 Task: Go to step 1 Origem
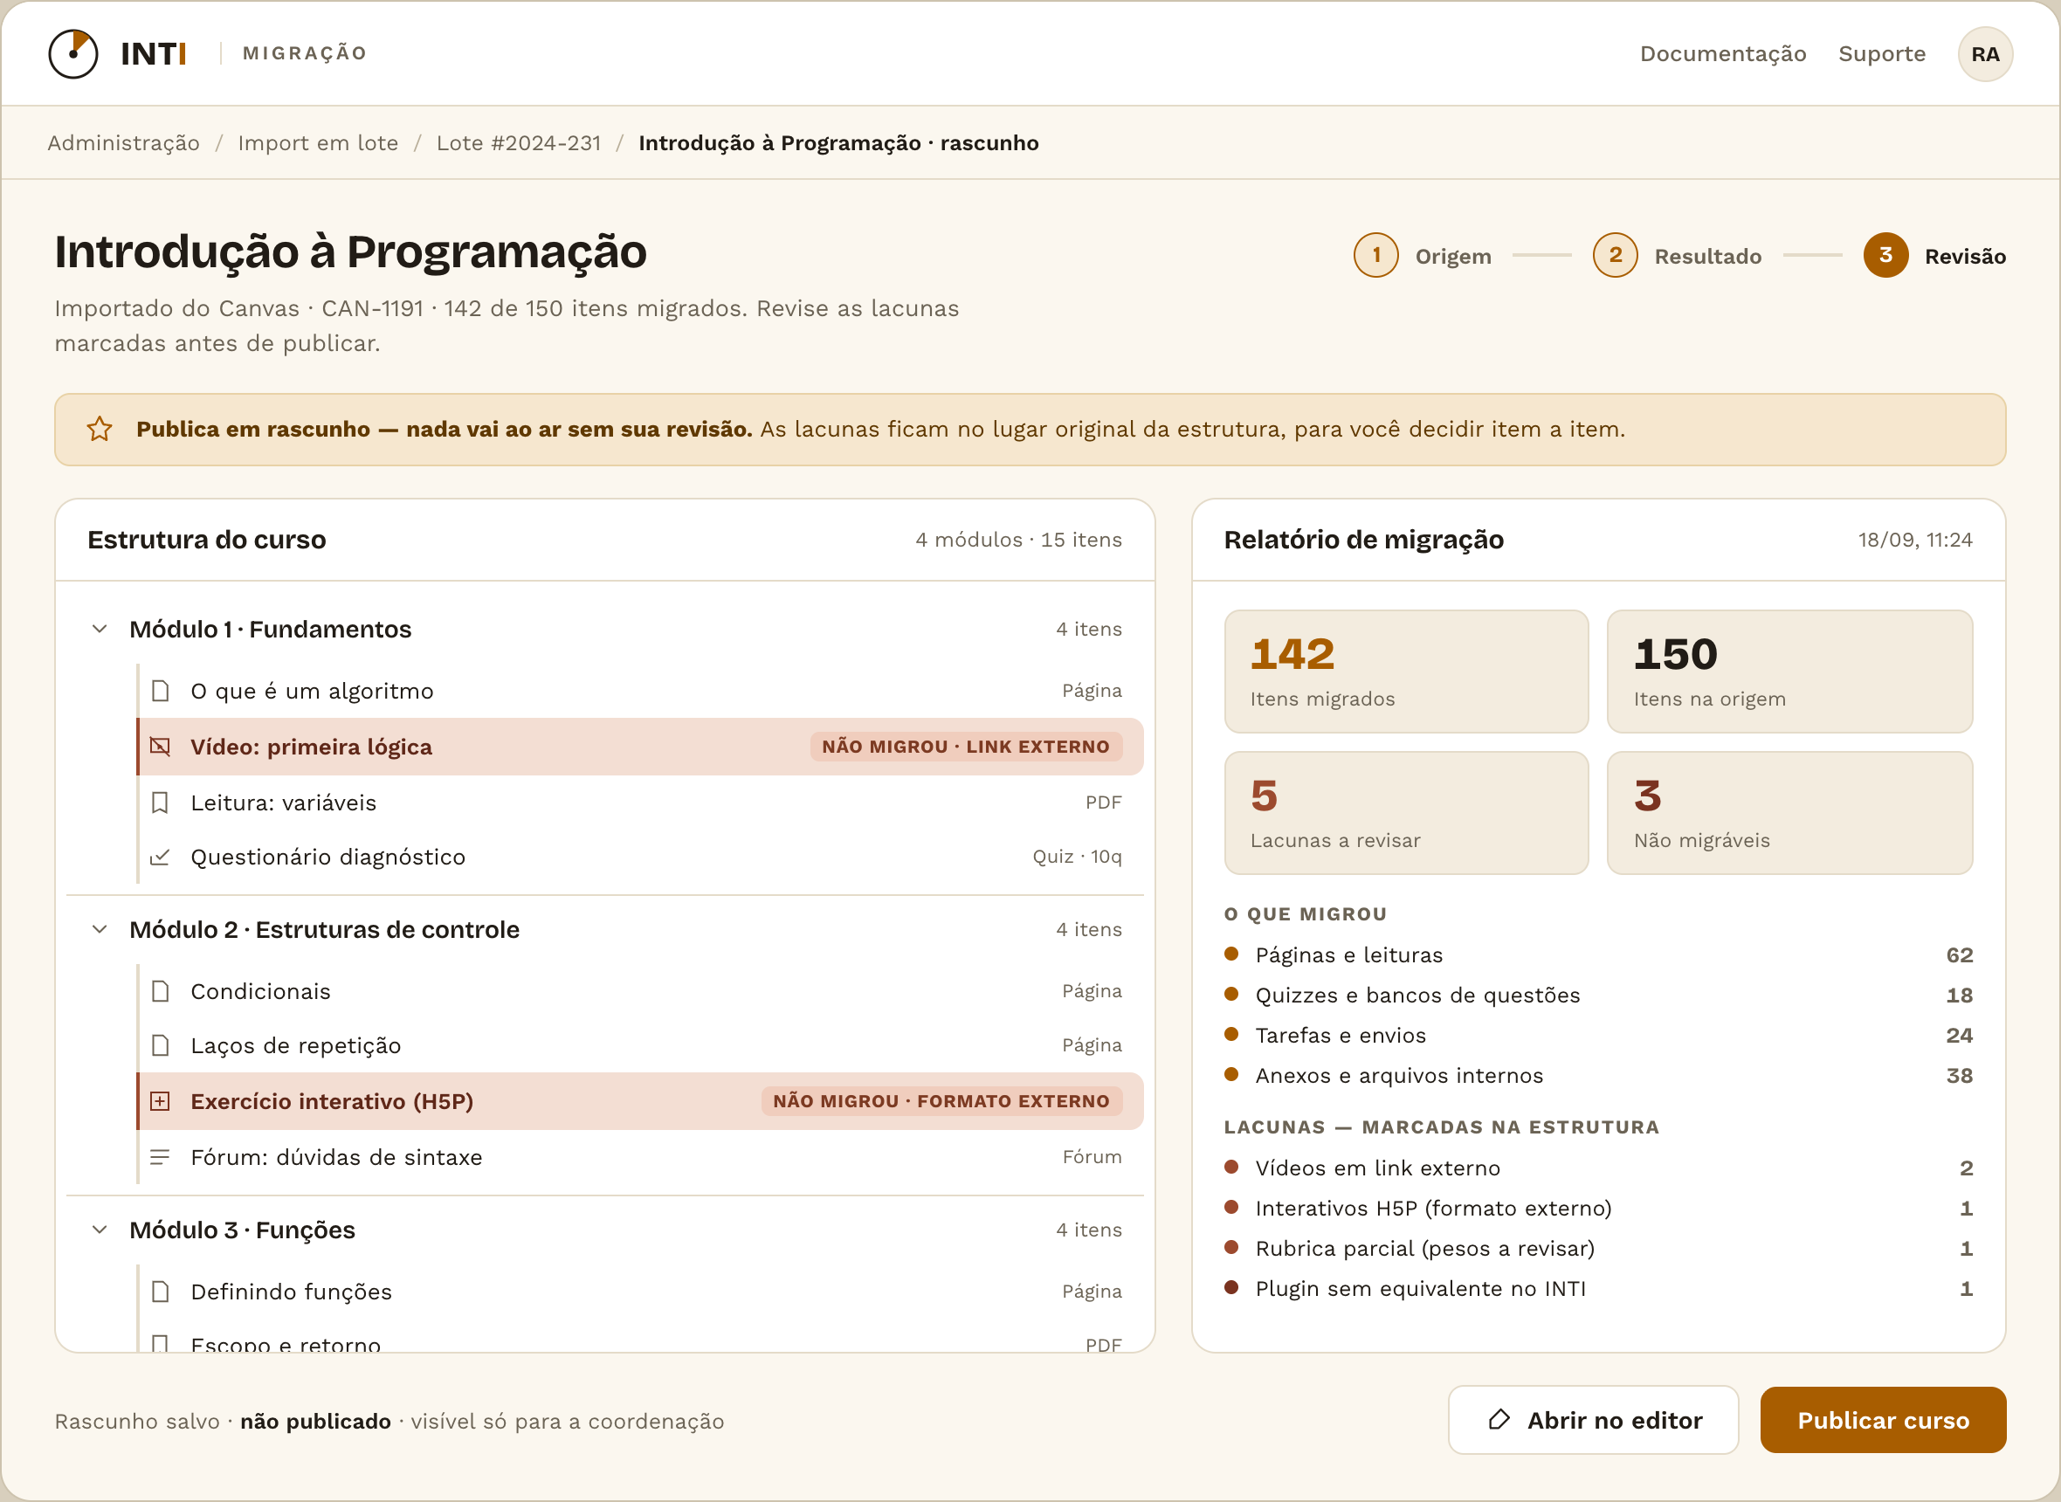[x=1423, y=256]
